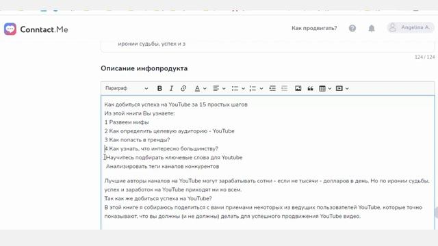Click the Conntact.Me logo icon
Image resolution: width=438 pixels, height=246 pixels.
pyautogui.click(x=10, y=29)
